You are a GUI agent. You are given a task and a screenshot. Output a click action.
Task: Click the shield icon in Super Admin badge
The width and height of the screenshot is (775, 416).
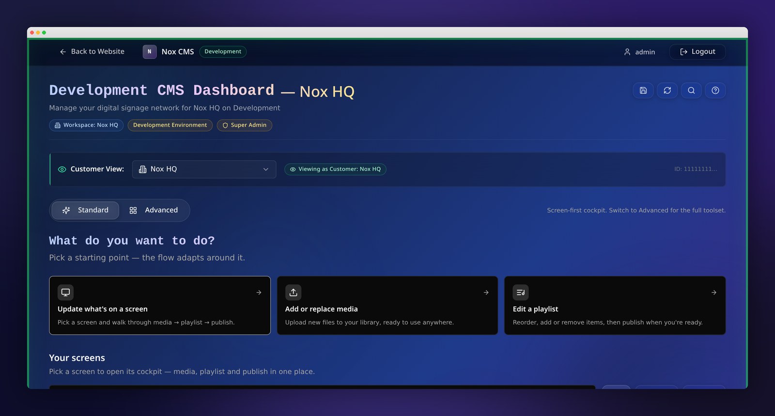pos(225,125)
